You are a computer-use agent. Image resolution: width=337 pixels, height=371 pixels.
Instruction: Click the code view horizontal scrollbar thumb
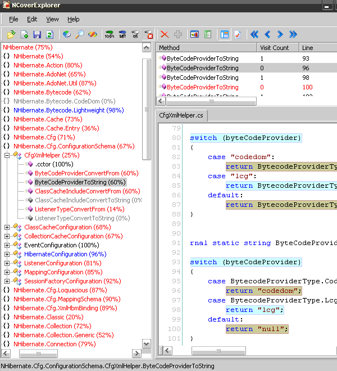coord(218,351)
